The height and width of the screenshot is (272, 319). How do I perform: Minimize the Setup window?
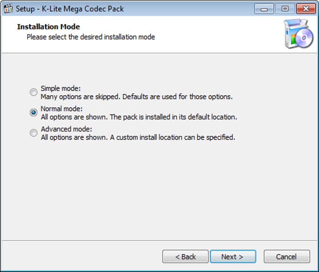coord(264,9)
